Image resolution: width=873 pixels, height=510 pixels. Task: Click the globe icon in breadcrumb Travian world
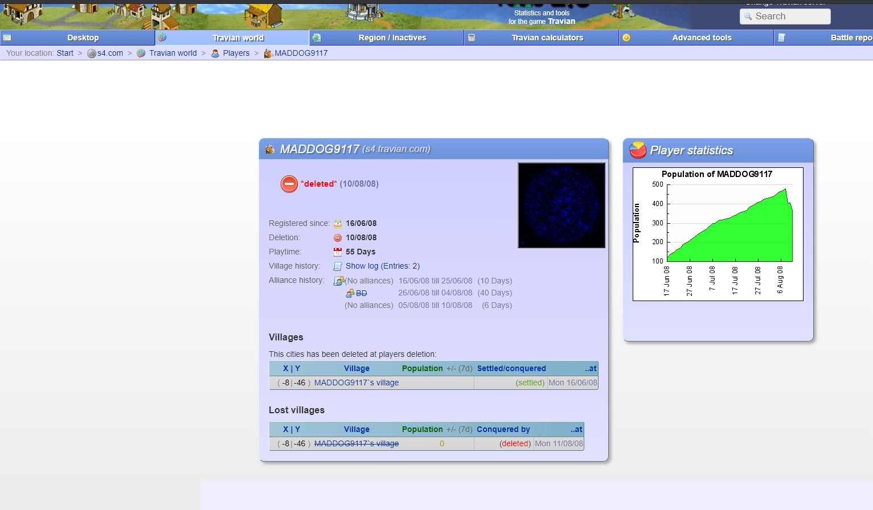coord(141,53)
